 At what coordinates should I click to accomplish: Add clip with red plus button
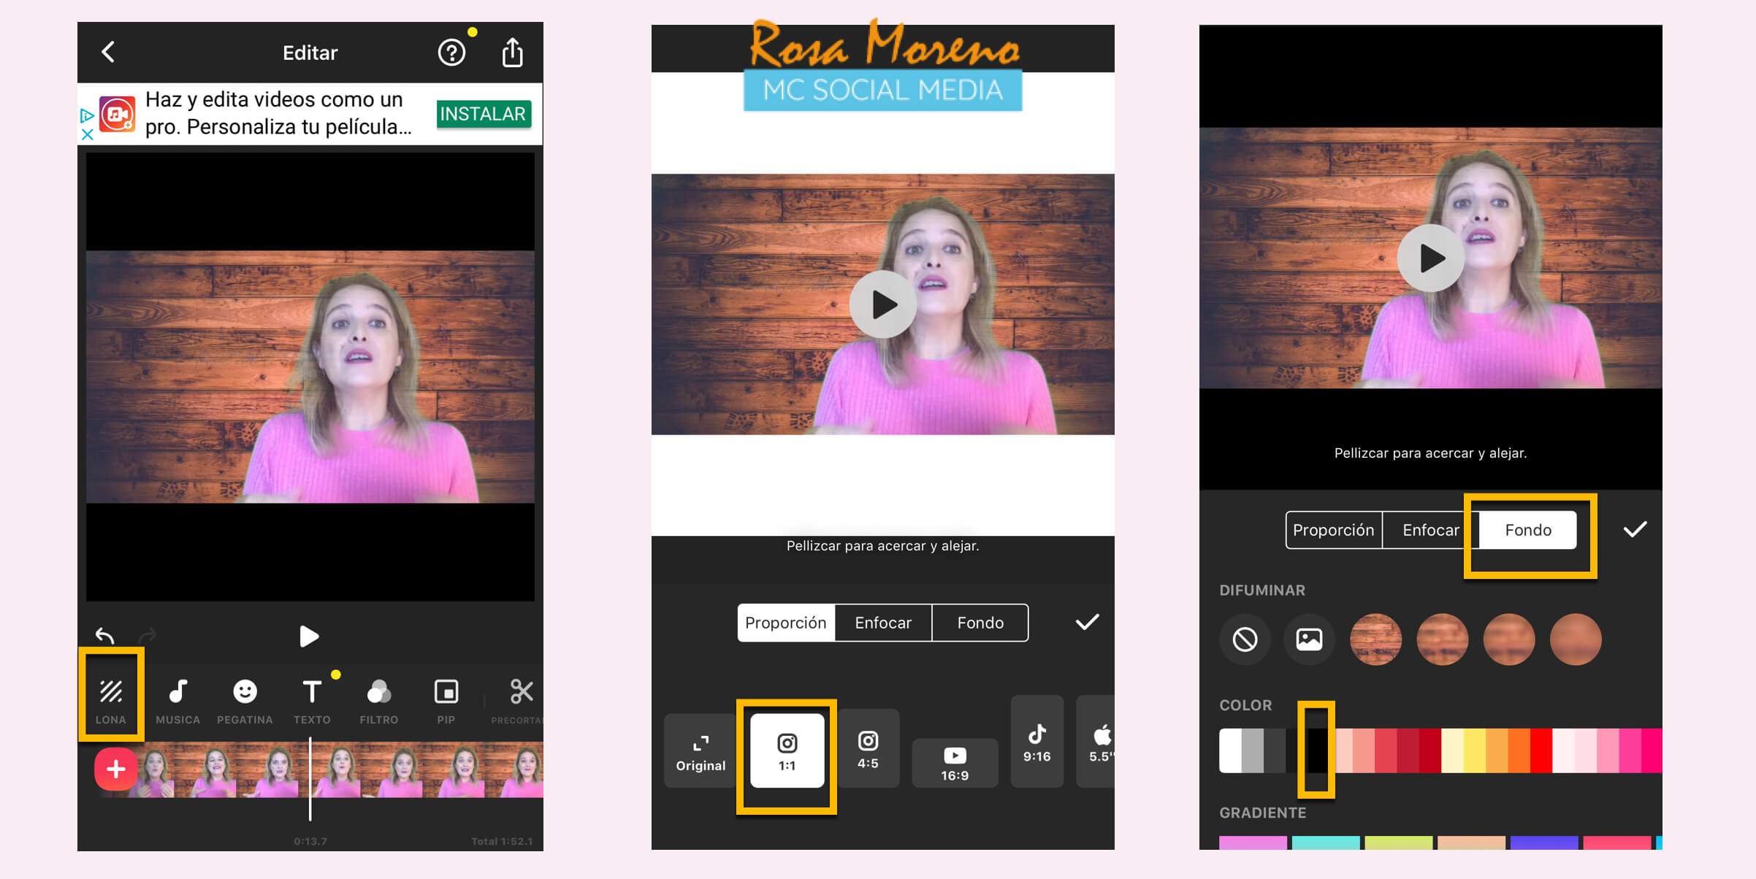[115, 769]
